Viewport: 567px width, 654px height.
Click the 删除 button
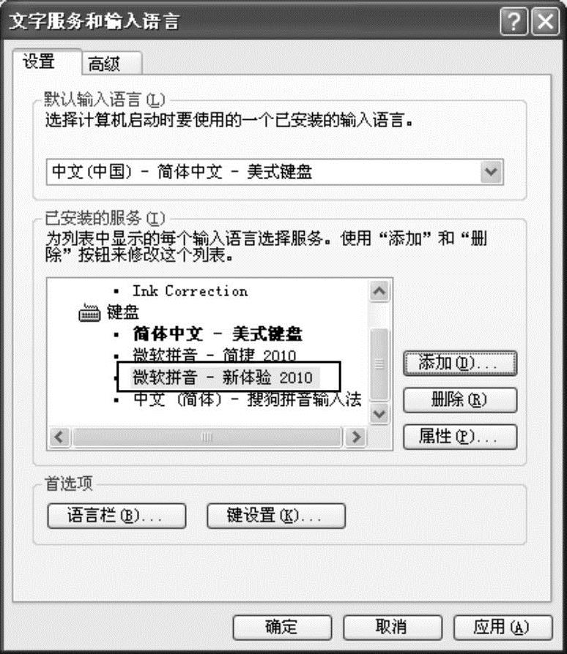[x=460, y=400]
